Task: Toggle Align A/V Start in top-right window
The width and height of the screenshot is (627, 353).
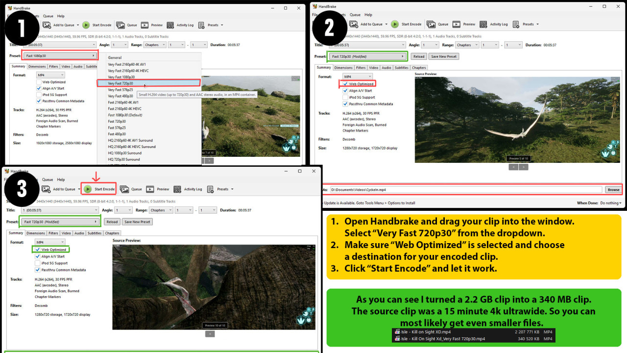Action: [345, 91]
